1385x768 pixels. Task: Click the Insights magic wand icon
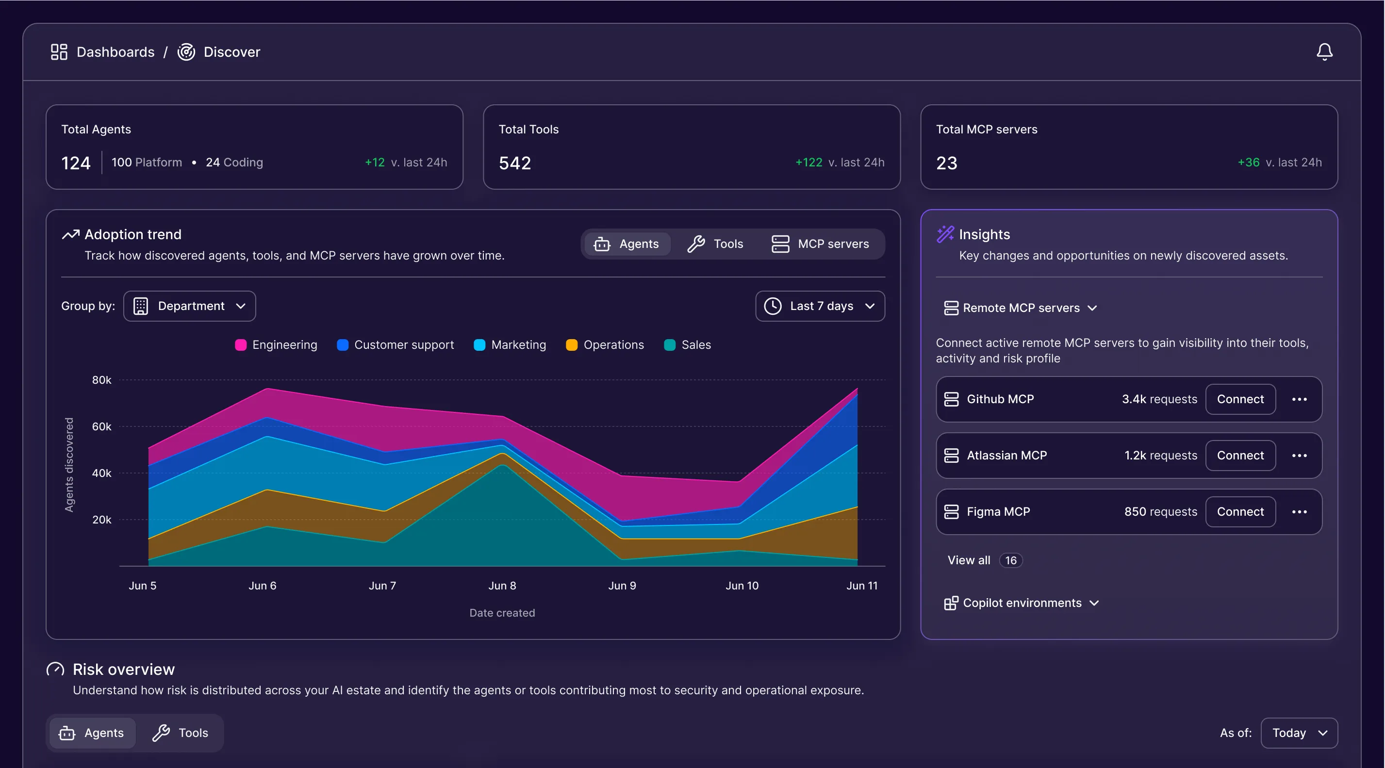pos(945,234)
